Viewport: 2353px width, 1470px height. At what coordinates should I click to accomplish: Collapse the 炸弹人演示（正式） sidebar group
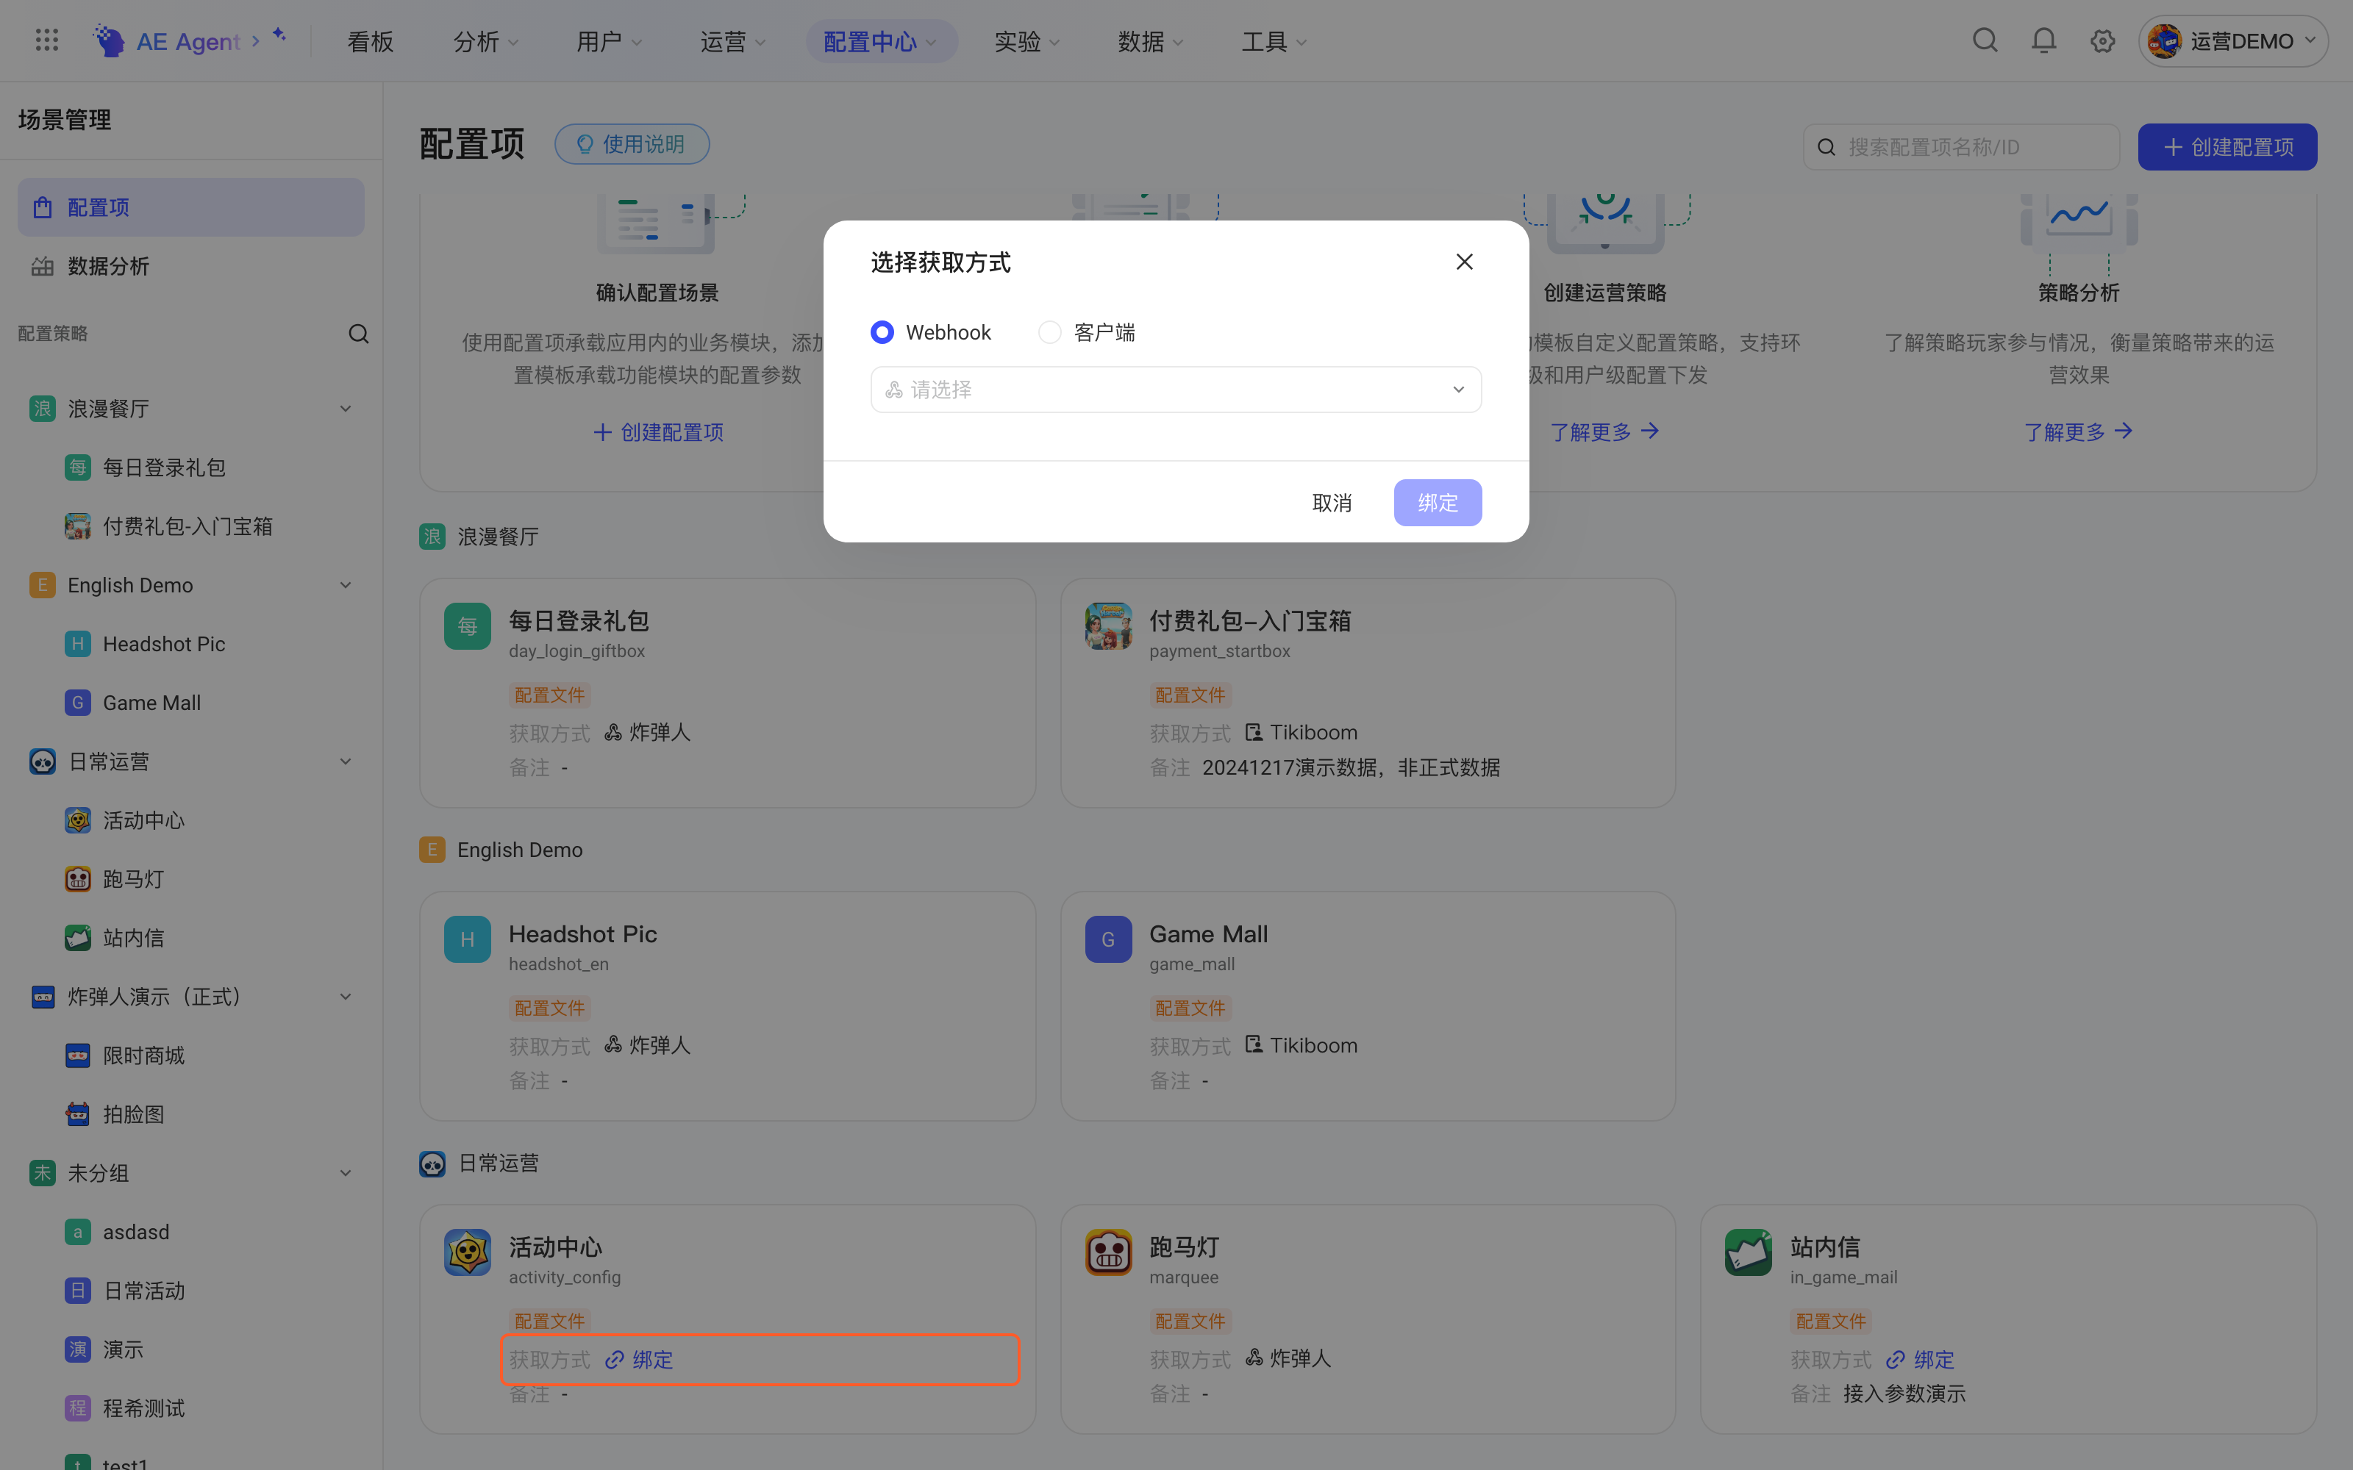[x=345, y=997]
